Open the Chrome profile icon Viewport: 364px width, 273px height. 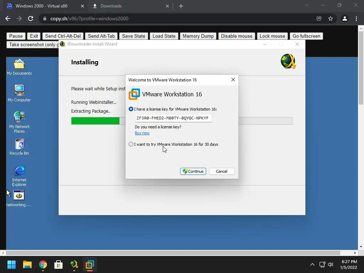coord(345,18)
